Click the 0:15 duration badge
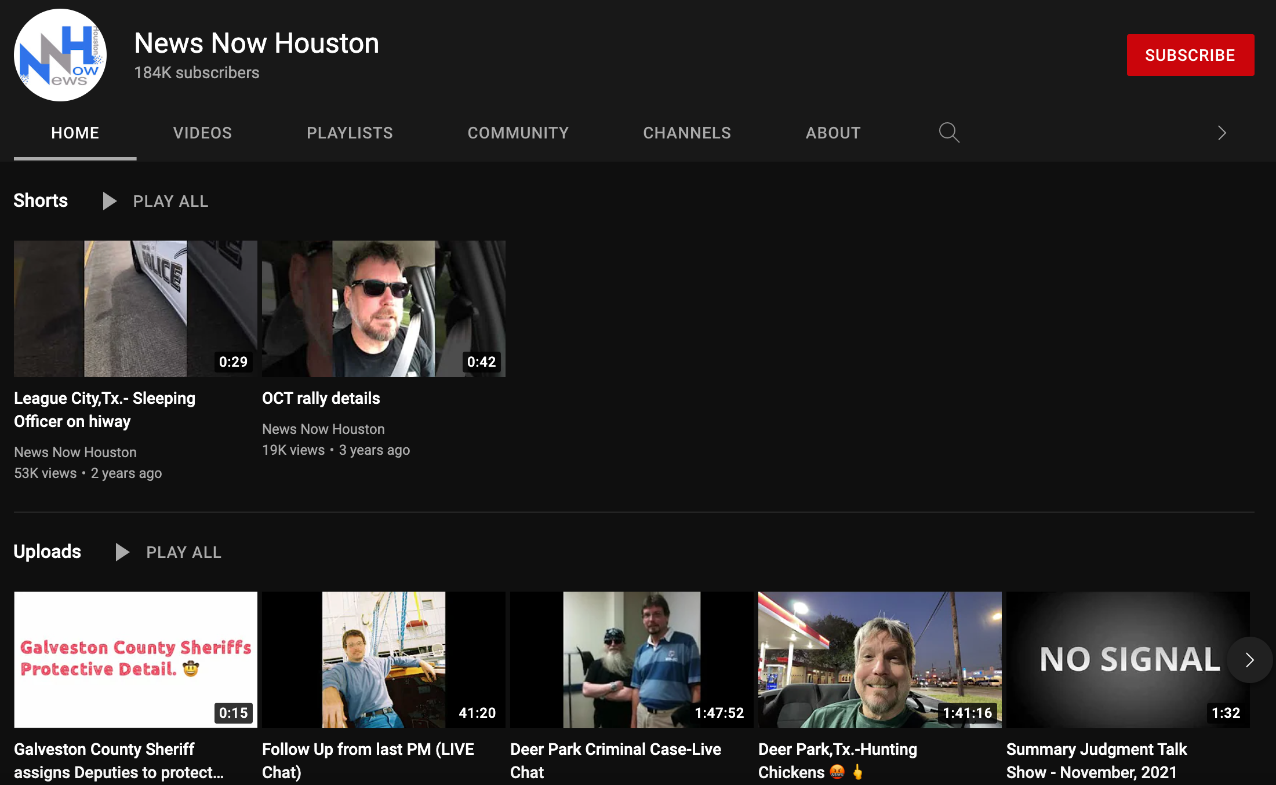Viewport: 1276px width, 785px height. coord(233,713)
